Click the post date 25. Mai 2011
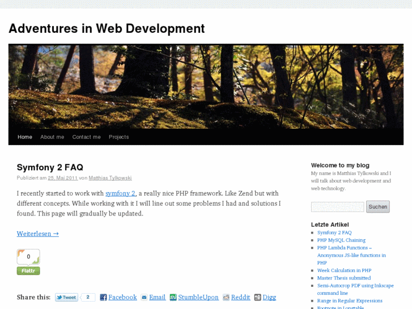Image resolution: width=412 pixels, height=309 pixels. 63,178
